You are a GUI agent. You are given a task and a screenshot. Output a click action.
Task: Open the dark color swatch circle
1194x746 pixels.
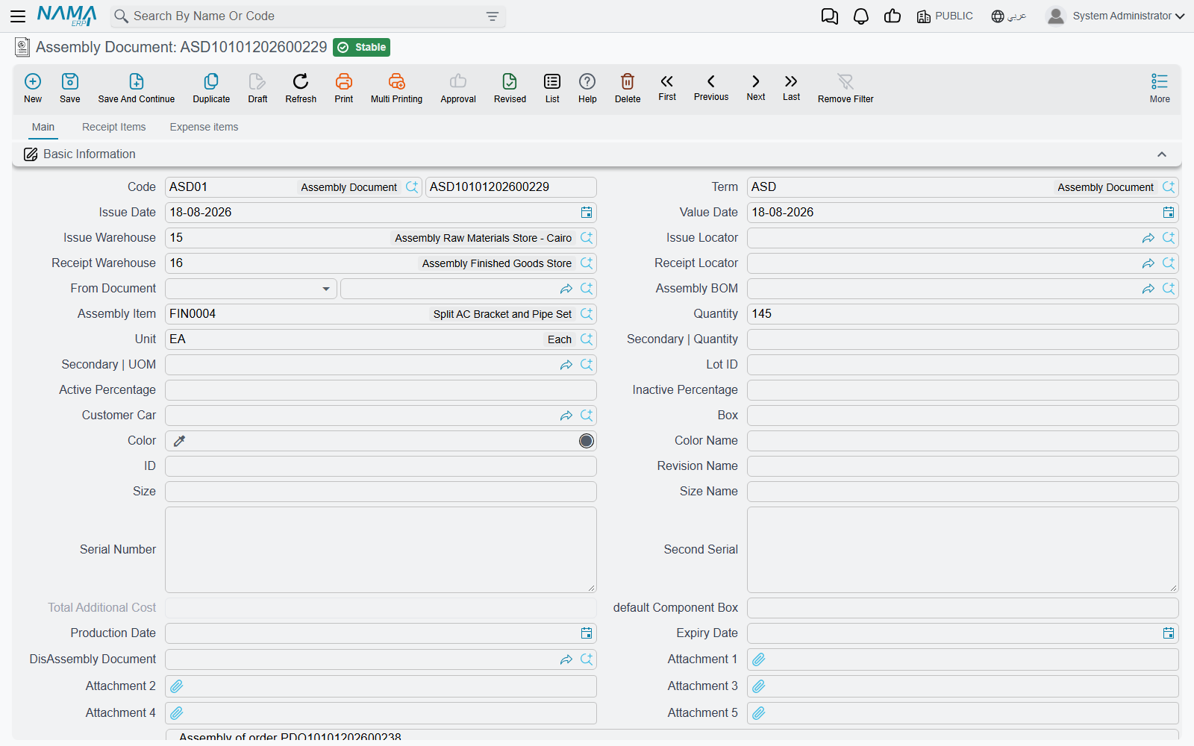pos(587,441)
